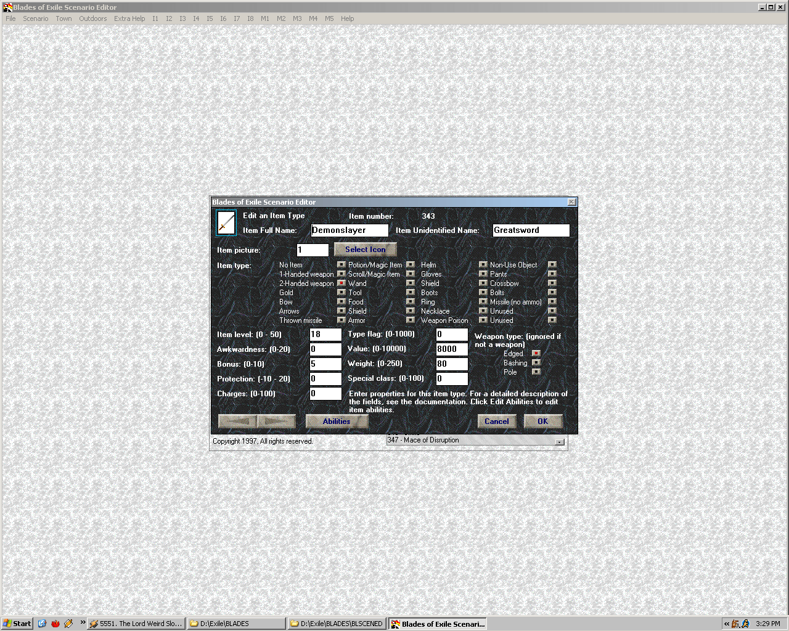Open the File menu

[x=10, y=18]
